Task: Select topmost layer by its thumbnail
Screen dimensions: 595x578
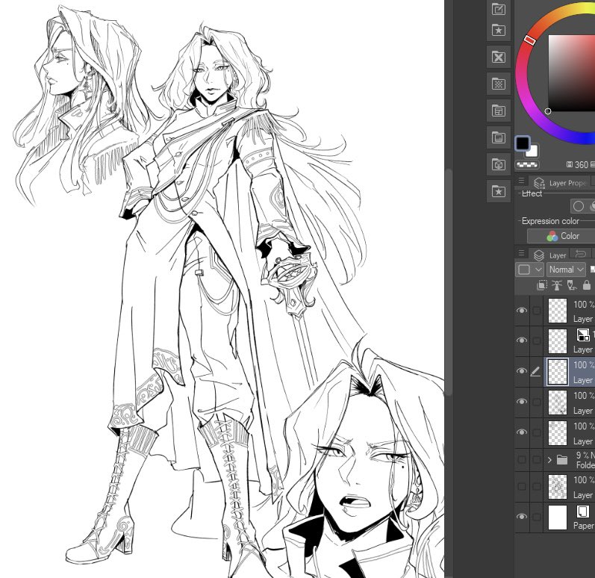Action: 558,311
